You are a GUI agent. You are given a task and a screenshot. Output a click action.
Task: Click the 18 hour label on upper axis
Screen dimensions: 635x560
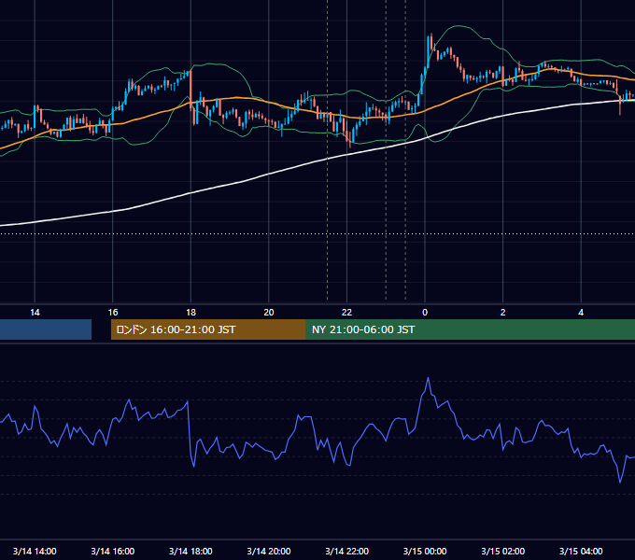point(190,313)
